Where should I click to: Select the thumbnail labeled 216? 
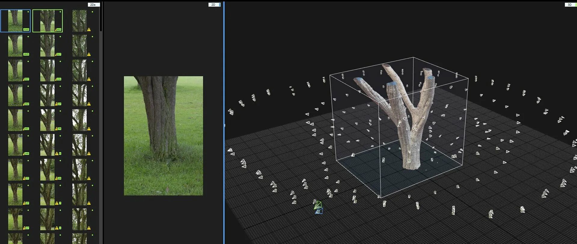(47, 70)
